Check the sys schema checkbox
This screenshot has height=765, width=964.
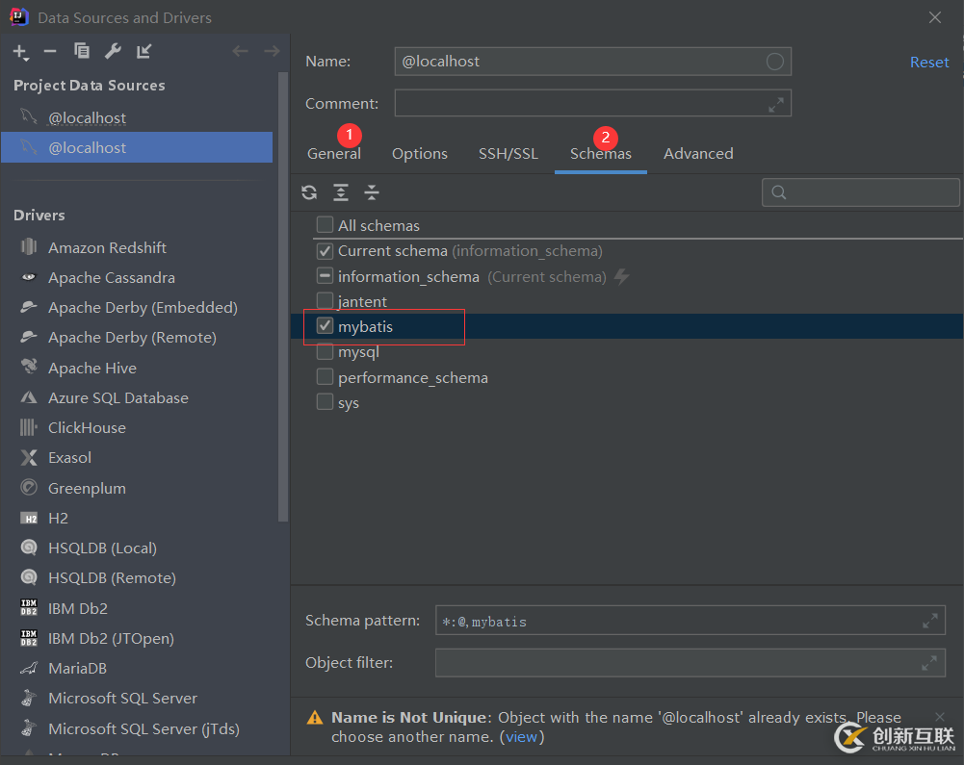pos(325,402)
